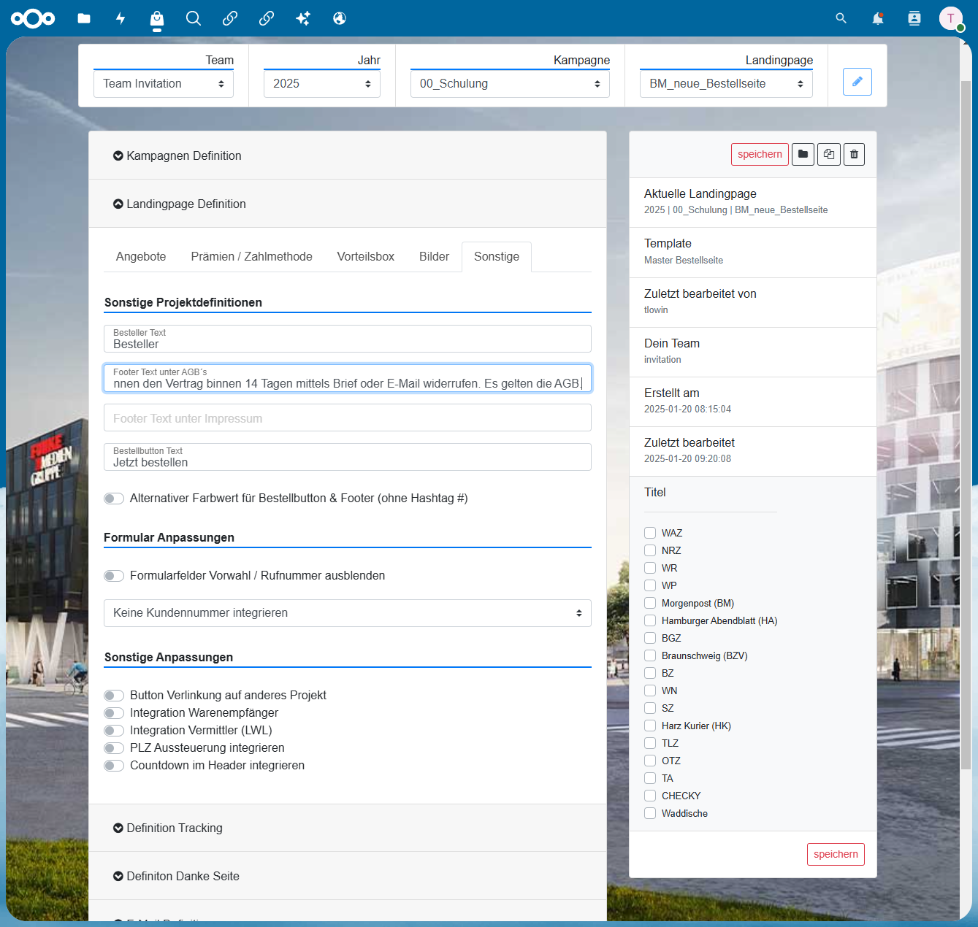Image resolution: width=978 pixels, height=927 pixels.
Task: Enable Integration Warenempfänger switch
Action: click(x=114, y=713)
